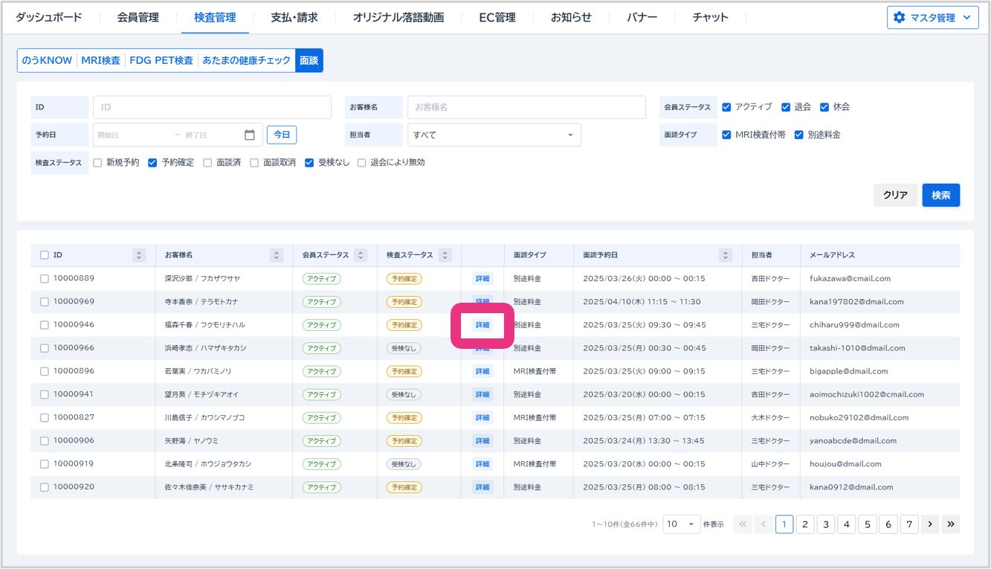The image size is (991, 569).
Task: Uncheck the 退会 member status checkbox
Action: (x=786, y=107)
